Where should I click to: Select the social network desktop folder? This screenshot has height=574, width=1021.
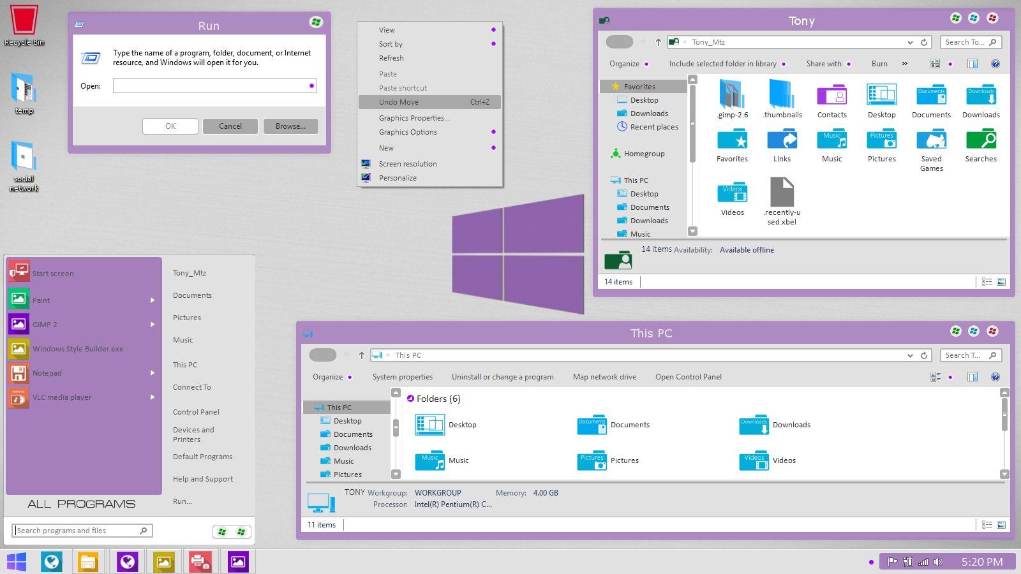[x=24, y=166]
